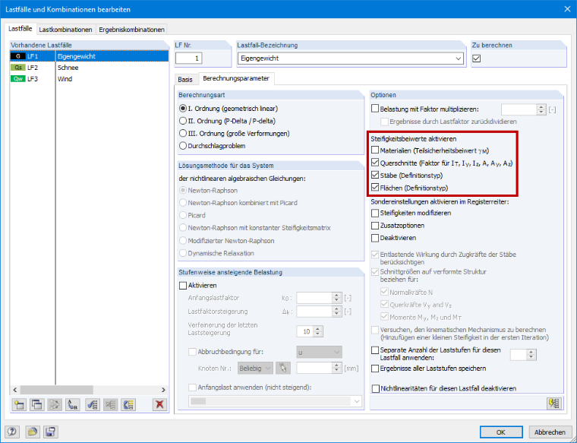Click the load defaults folder icon
The image size is (577, 443).
tap(32, 432)
